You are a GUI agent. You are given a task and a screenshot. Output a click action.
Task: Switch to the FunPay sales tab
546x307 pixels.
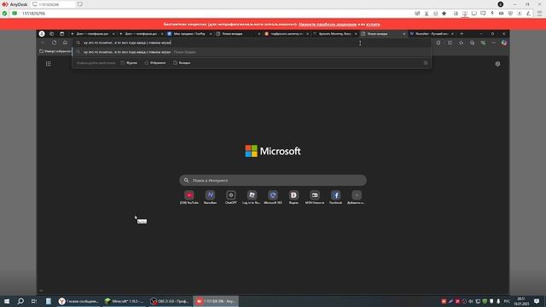189,34
